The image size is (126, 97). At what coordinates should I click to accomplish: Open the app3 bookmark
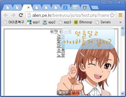[x=65, y=22]
